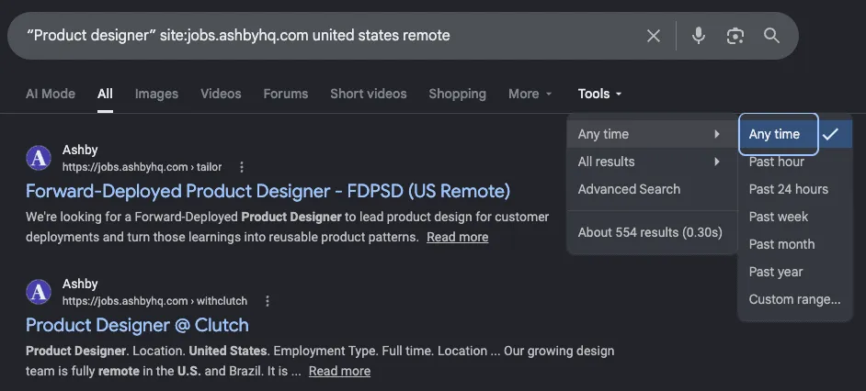
Task: Open the three-dot menu beside the withclutch URL
Action: click(268, 301)
